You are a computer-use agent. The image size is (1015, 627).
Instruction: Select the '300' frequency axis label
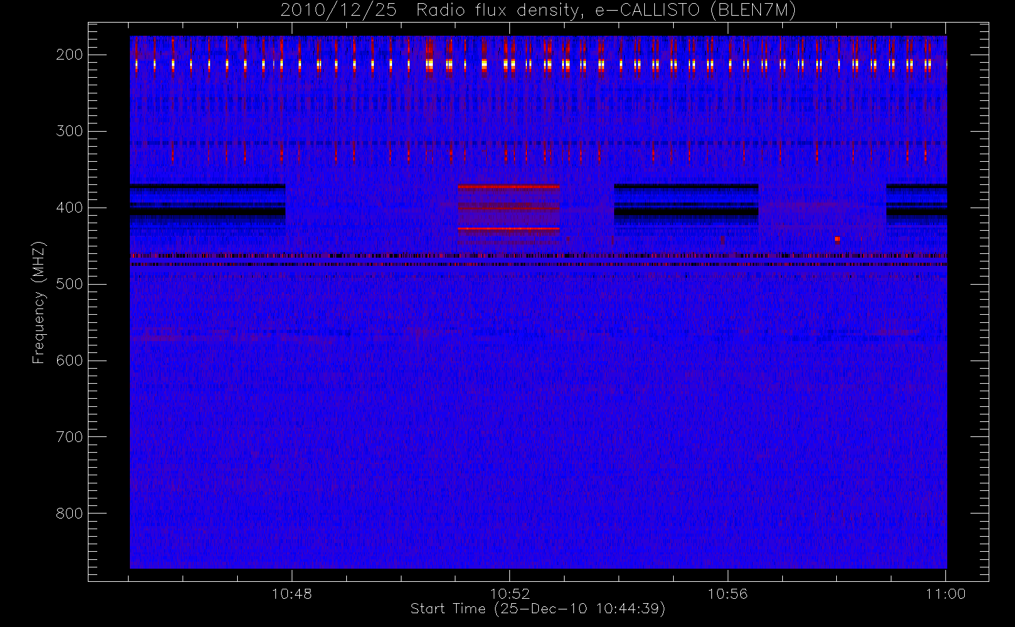coord(70,131)
